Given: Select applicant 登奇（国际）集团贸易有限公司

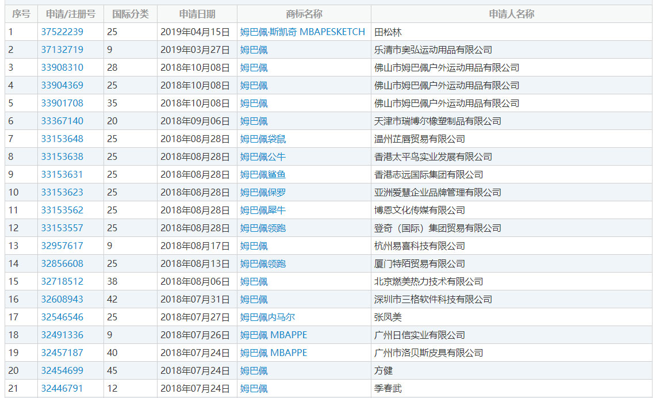Looking at the screenshot, I should point(438,228).
